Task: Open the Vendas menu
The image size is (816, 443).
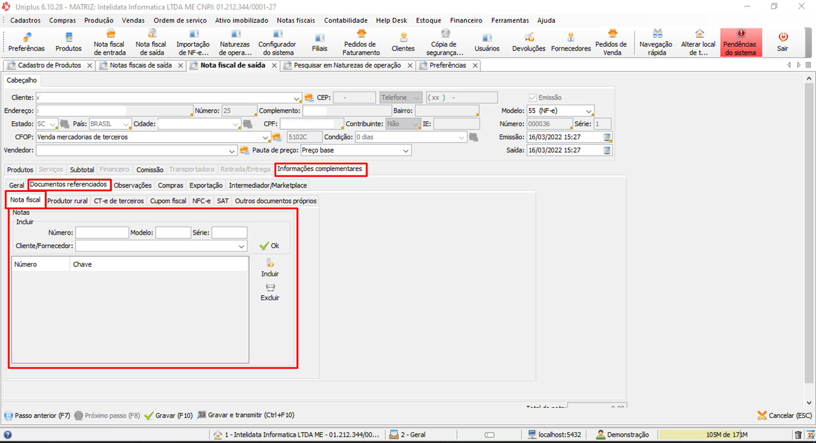Action: click(133, 20)
